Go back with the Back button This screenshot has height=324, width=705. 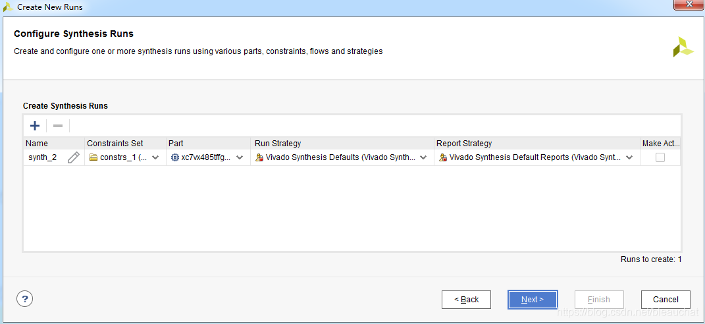(466, 299)
